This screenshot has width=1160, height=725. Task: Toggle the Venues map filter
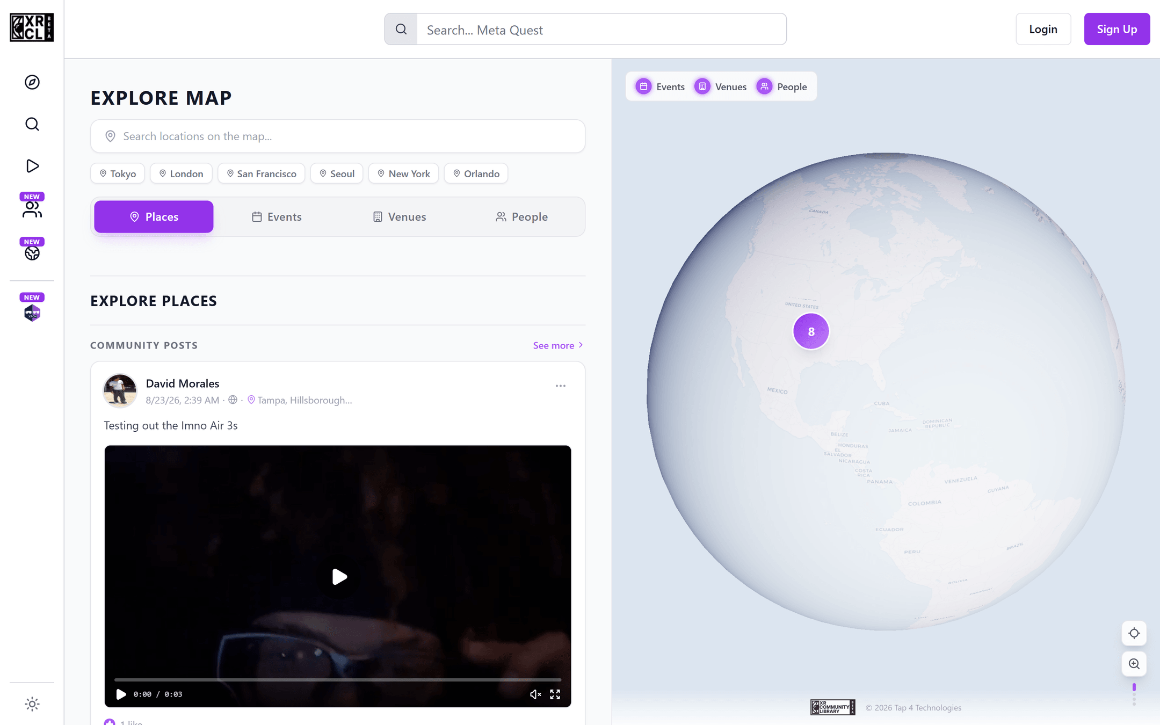click(x=720, y=86)
